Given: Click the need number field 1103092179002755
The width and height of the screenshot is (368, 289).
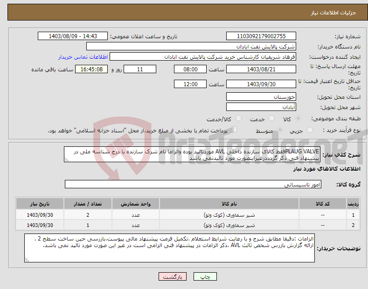Looking at the screenshot, I should pyautogui.click(x=261, y=36).
